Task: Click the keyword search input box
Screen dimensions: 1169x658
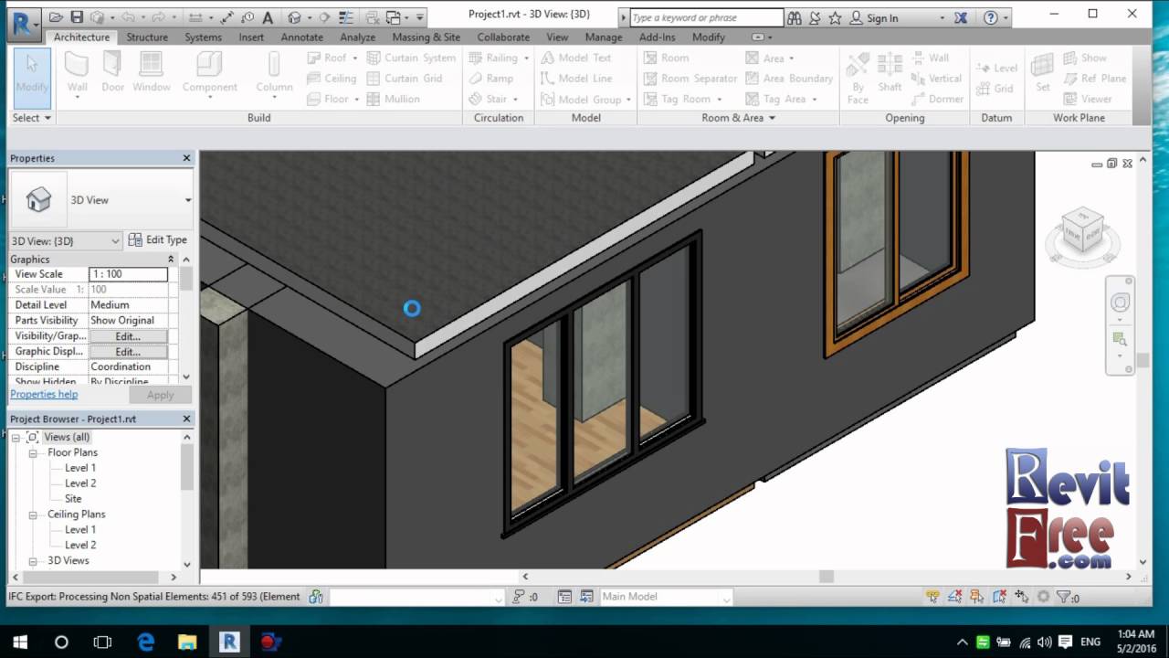Action: [x=706, y=18]
